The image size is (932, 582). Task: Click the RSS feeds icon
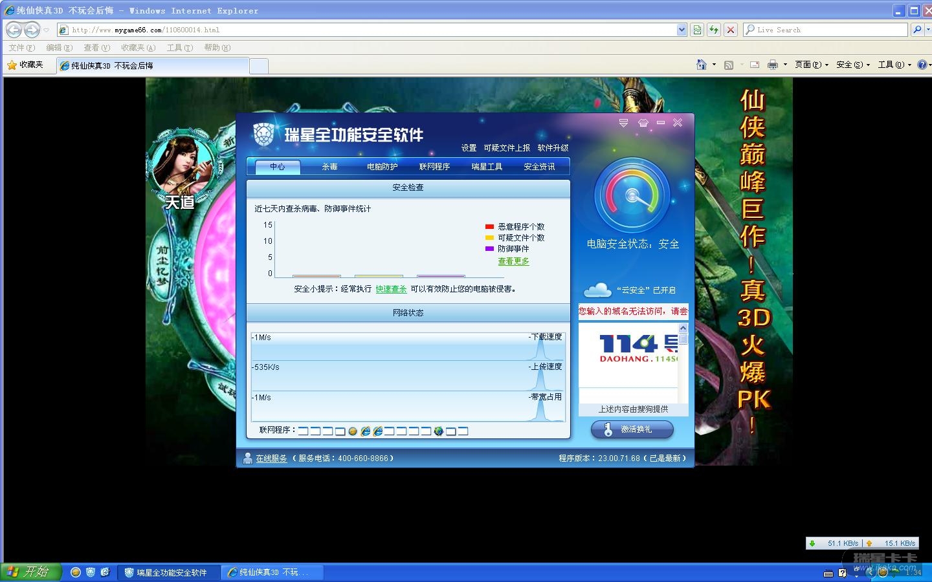pyautogui.click(x=729, y=65)
